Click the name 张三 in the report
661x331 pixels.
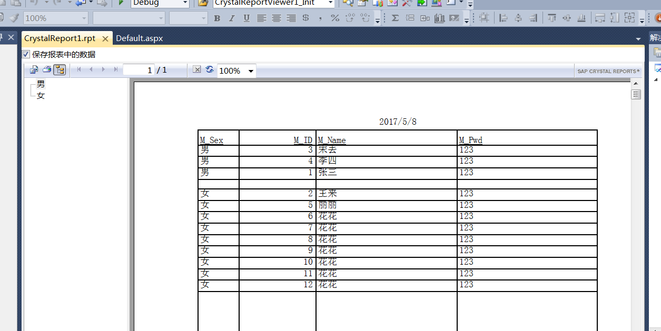(x=328, y=172)
